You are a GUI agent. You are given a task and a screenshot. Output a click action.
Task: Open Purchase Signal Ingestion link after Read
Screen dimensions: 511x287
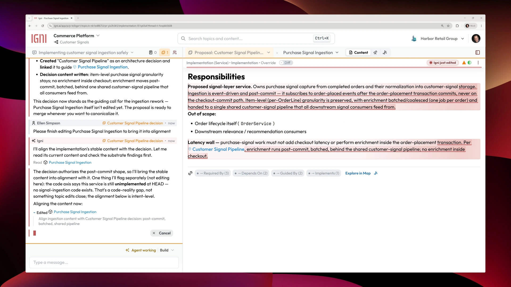pos(70,162)
